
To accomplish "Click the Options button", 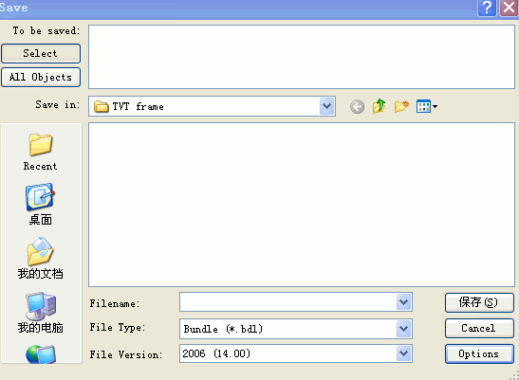I will coord(479,353).
